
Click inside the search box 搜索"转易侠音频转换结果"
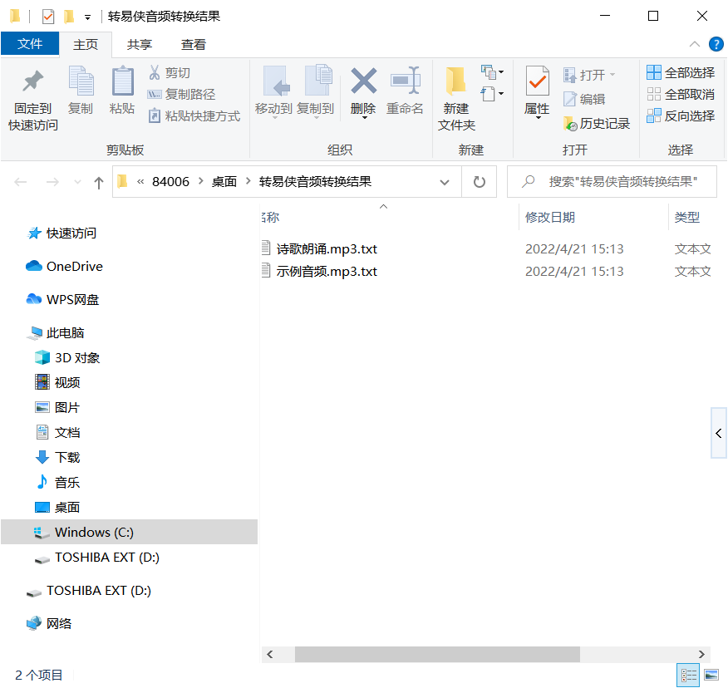[612, 181]
